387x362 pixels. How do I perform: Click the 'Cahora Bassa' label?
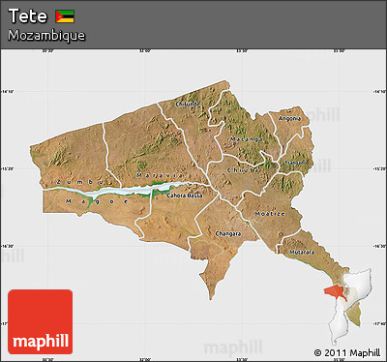pyautogui.click(x=185, y=196)
